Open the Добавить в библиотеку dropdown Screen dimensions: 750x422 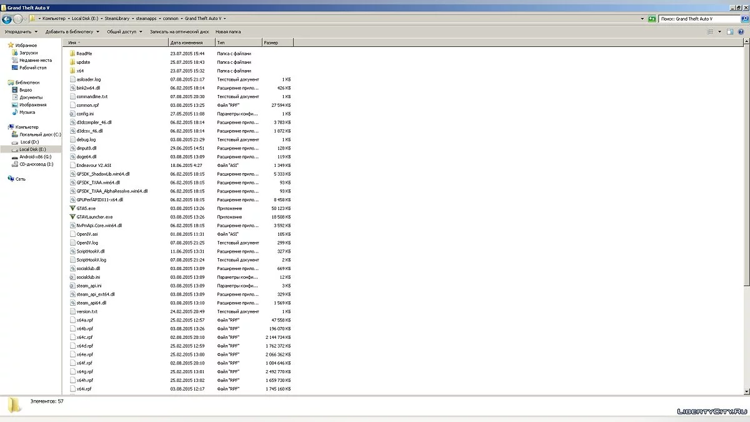pyautogui.click(x=72, y=31)
